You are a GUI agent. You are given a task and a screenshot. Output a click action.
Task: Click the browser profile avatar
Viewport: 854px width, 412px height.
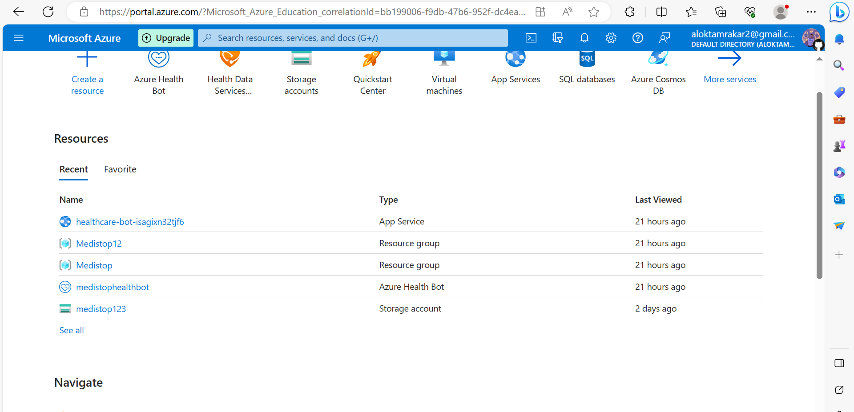point(781,12)
